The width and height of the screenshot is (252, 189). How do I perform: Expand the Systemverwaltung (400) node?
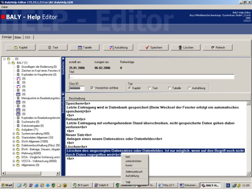14,134
